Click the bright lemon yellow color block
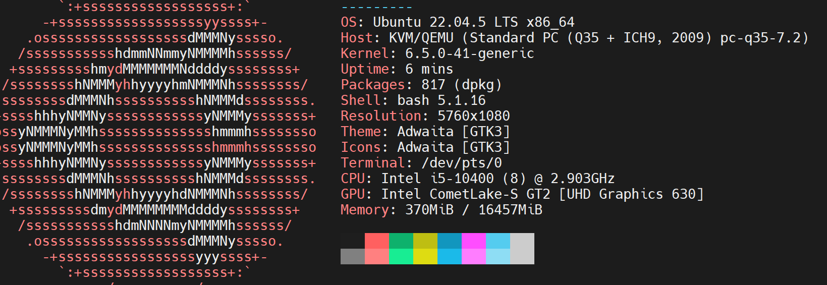 coord(425,256)
